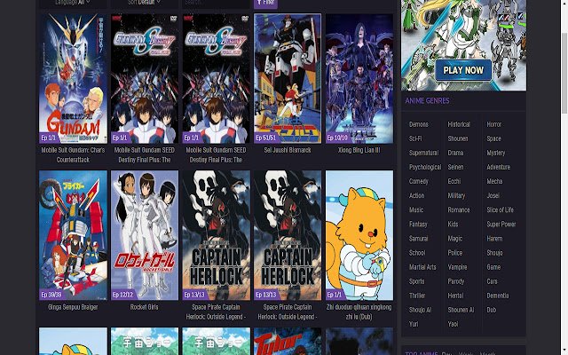Open the Language All dropdown
568x355 pixels.
(x=73, y=3)
